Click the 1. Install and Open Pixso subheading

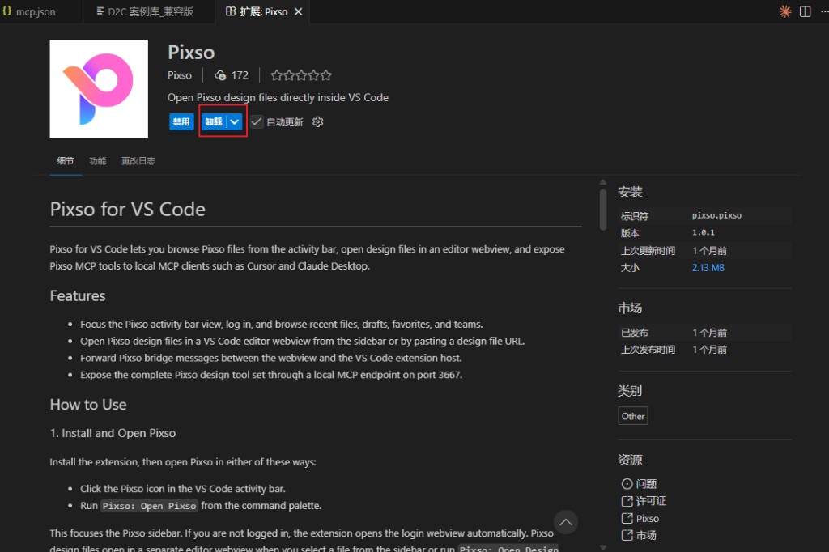coord(113,433)
